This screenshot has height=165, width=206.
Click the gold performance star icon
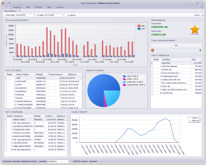[x=195, y=30]
